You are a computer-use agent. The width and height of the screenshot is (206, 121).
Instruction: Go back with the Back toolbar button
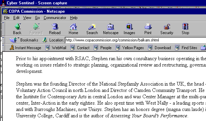(17, 29)
